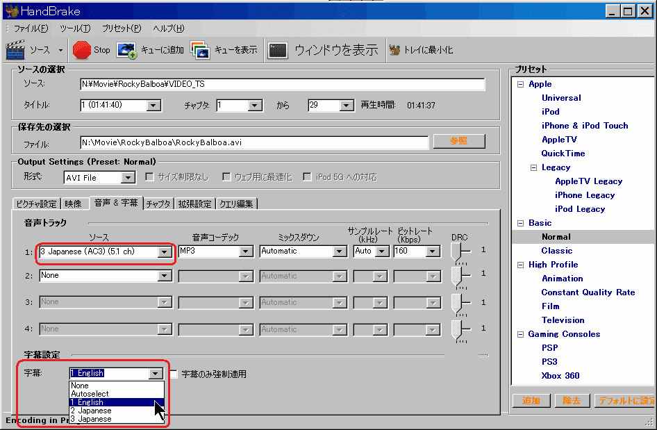
Task: Click the キューに追加 queue add icon
Action: tap(126, 49)
